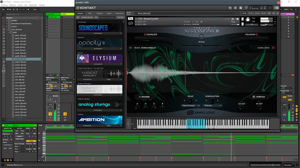Open Purge dropdown menu

[234, 22]
